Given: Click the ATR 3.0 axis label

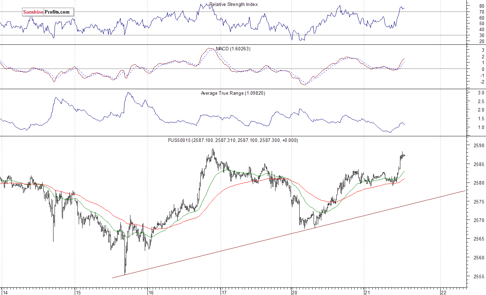Looking at the screenshot, I should coord(481,93).
